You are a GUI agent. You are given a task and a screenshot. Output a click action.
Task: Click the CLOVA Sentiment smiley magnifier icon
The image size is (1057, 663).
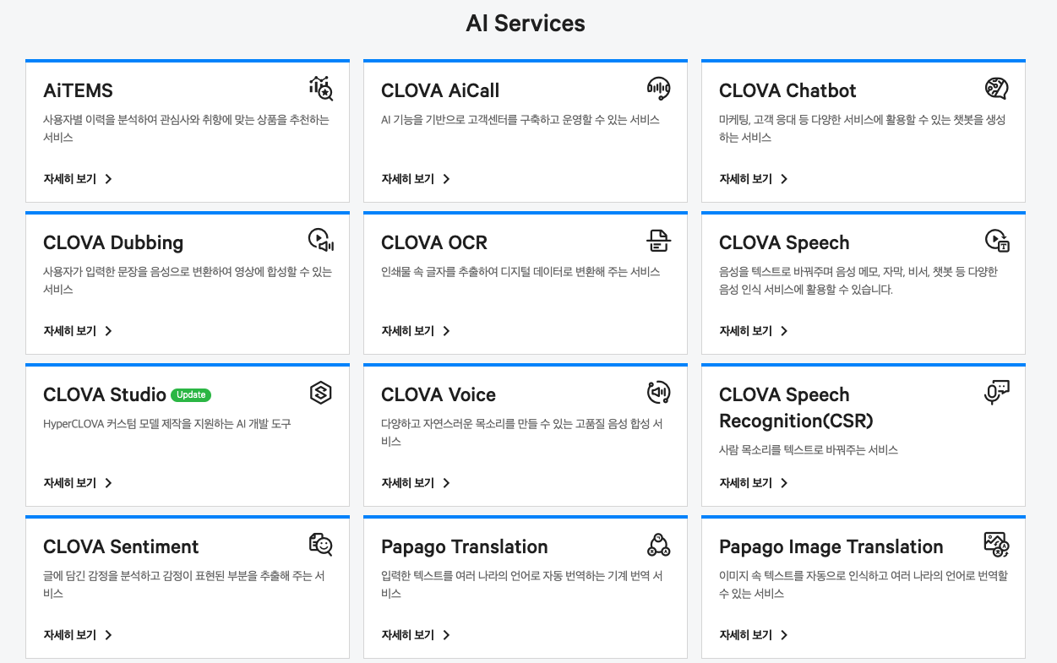tap(320, 544)
